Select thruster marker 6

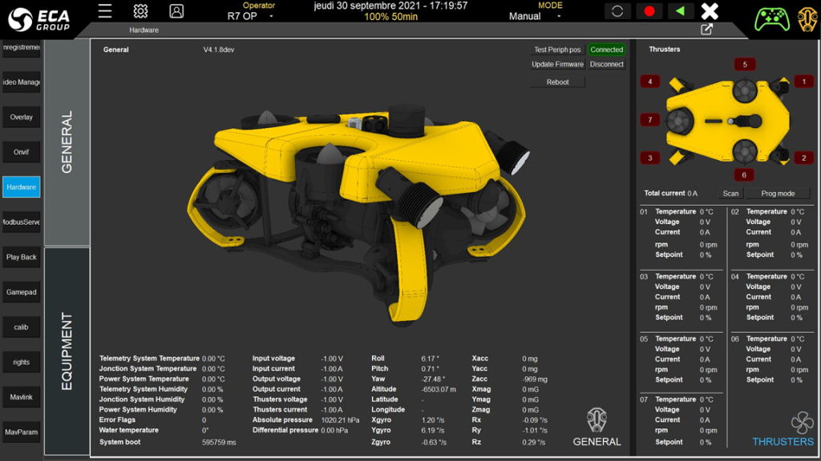tap(744, 175)
